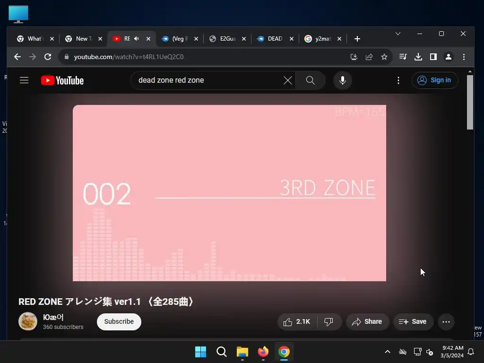This screenshot has width=484, height=363.
Task: Launch Firefox from the taskbar
Action: (263, 352)
